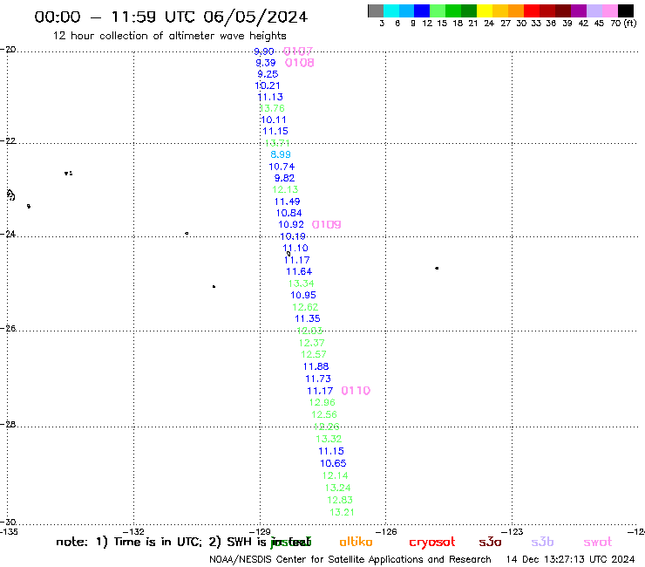Click the 10.21 wave height value
This screenshot has width=645, height=567.
tap(268, 85)
